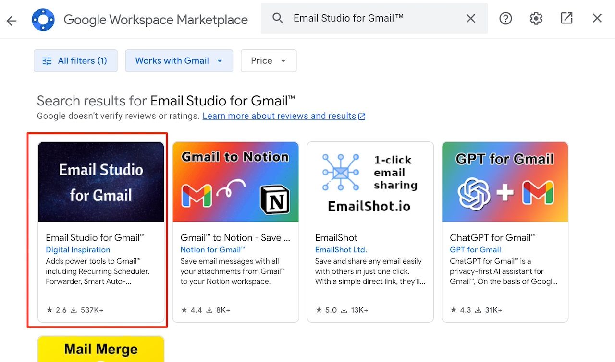The height and width of the screenshot is (362, 615).
Task: Select the Email Studio for Gmail app title
Action: point(95,238)
